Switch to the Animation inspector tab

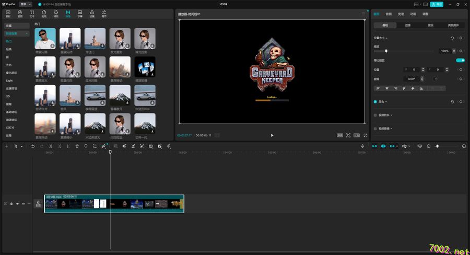tap(413, 14)
